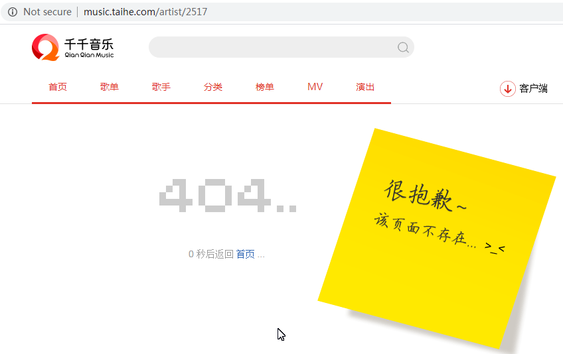Go to the 歌手 tab
Image resolution: width=563 pixels, height=354 pixels.
[161, 87]
